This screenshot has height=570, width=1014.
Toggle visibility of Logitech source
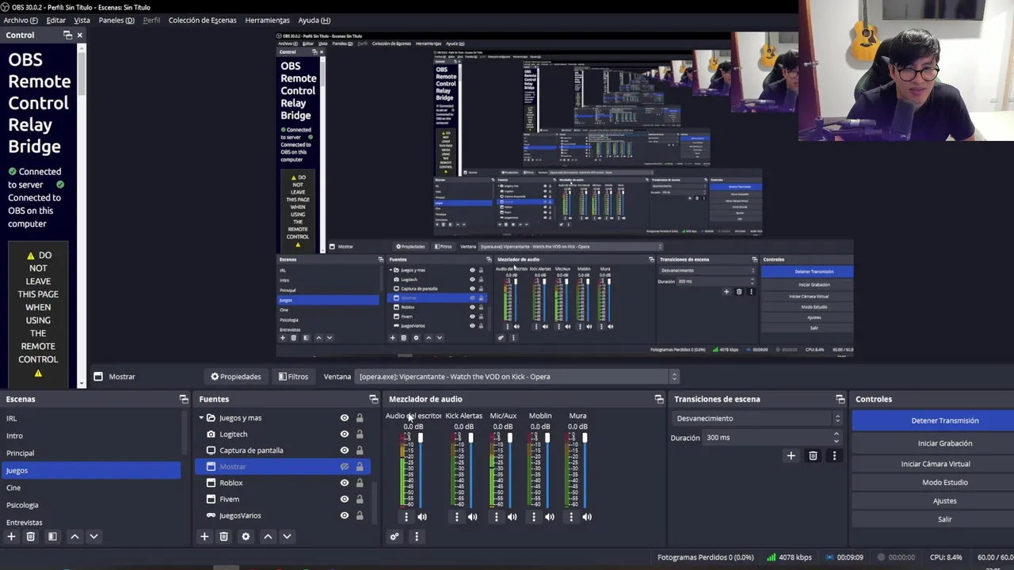(x=345, y=435)
